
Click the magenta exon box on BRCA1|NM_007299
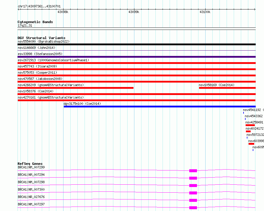193,171
